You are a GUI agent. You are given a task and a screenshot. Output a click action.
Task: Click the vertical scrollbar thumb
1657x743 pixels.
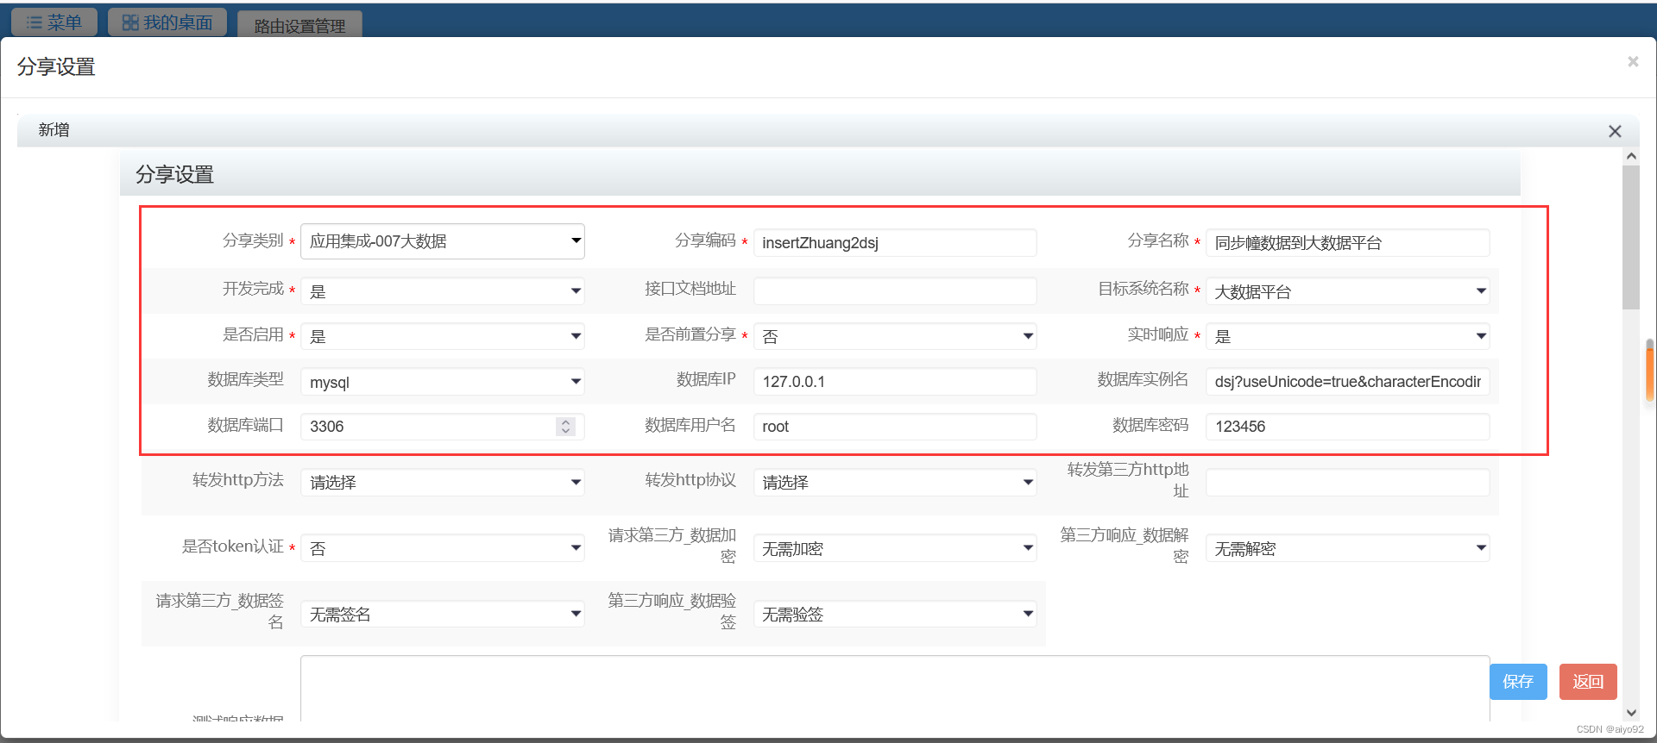click(x=1631, y=237)
